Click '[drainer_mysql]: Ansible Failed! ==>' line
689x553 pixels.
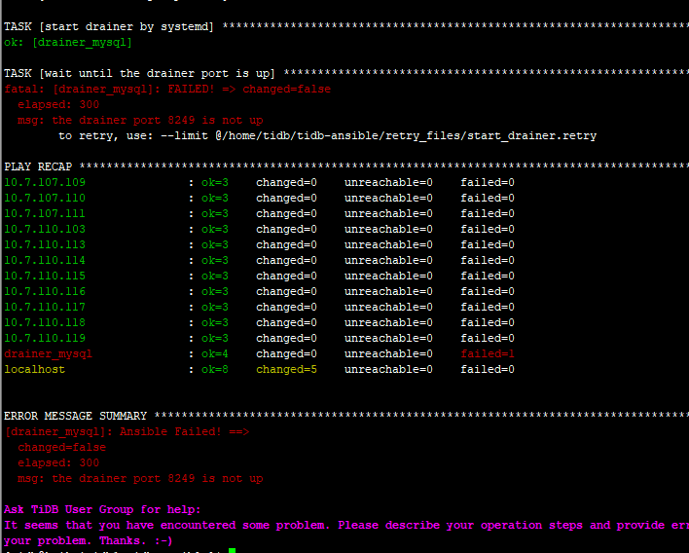point(127,432)
